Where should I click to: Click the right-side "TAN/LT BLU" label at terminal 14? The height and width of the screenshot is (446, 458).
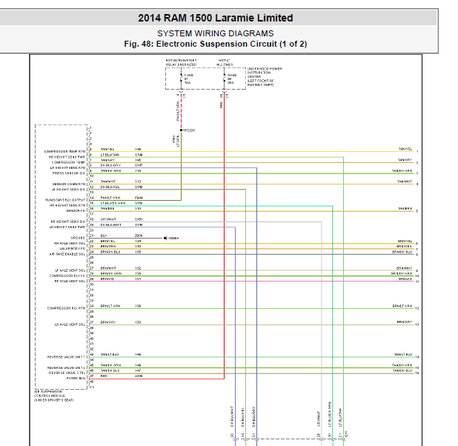pyautogui.click(x=403, y=355)
